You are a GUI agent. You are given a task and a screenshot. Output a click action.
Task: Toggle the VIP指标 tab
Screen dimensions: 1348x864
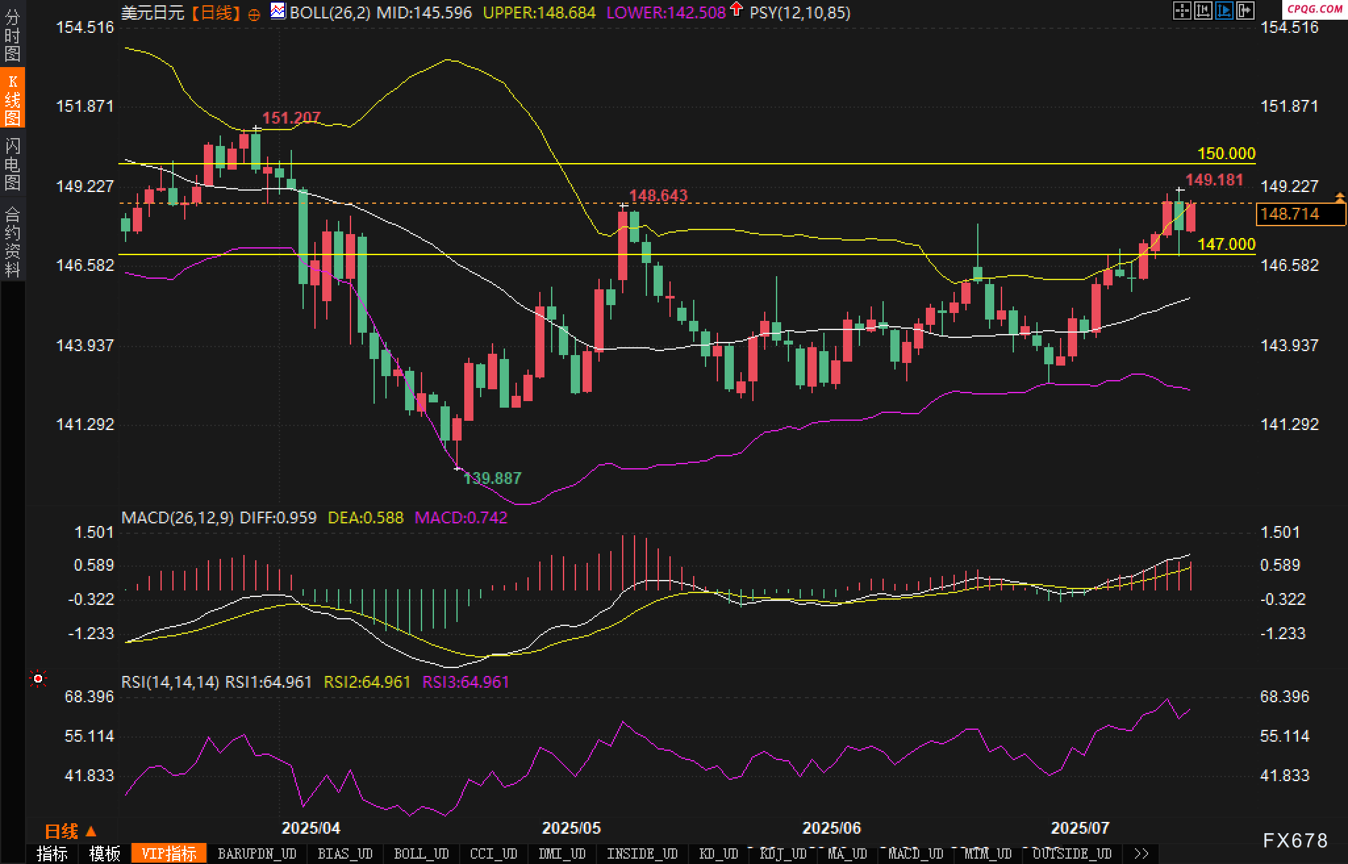pyautogui.click(x=169, y=853)
